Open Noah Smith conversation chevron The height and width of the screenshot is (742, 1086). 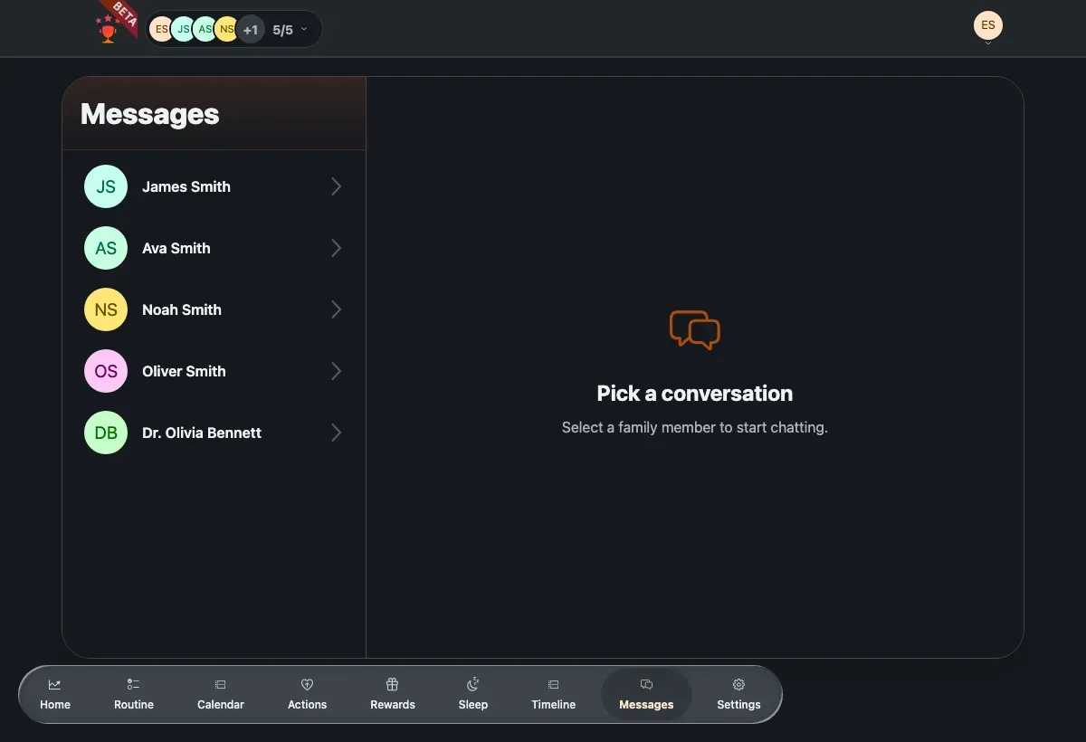336,309
